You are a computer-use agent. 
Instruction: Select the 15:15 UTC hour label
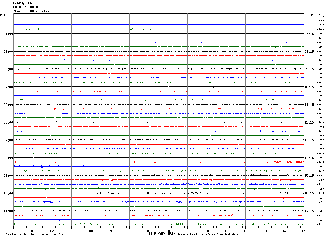(309, 176)
